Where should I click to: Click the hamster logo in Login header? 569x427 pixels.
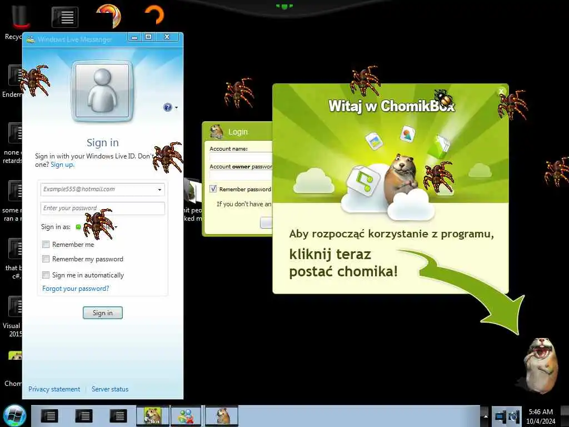[217, 131]
